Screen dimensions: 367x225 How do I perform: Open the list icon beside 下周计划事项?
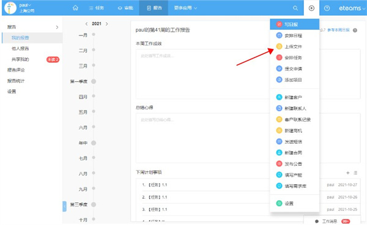pyautogui.click(x=355, y=173)
